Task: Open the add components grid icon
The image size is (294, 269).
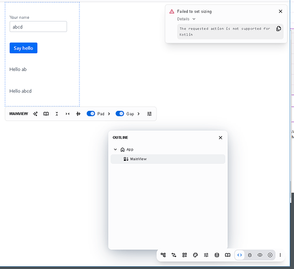Action: point(184,255)
